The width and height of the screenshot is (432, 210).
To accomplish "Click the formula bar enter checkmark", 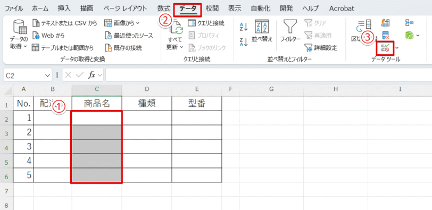I will point(80,75).
